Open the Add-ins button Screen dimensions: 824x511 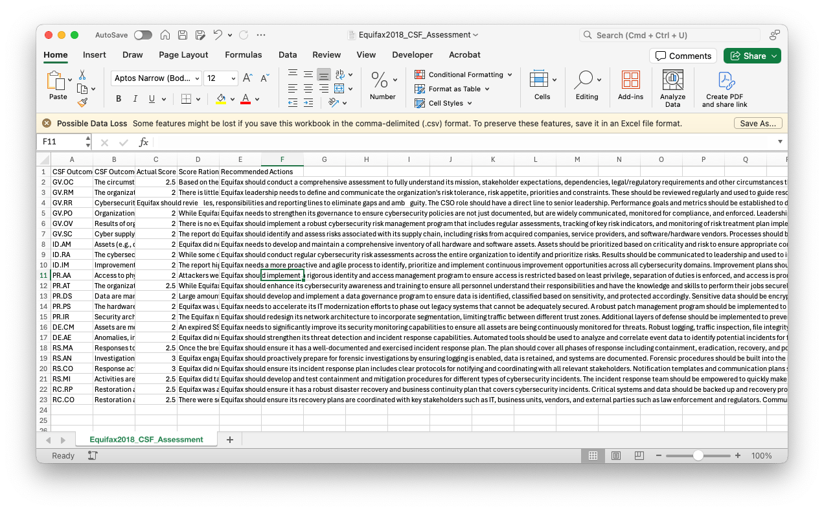point(630,85)
